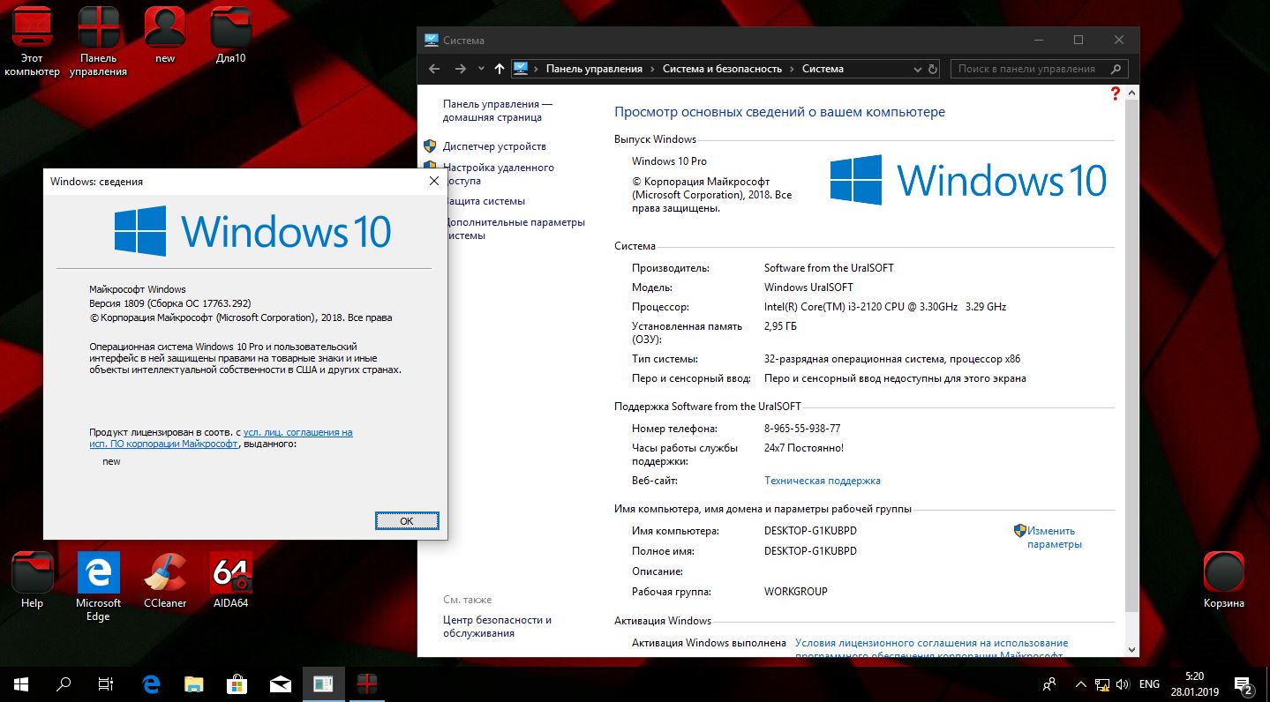The height and width of the screenshot is (702, 1270).
Task: Open recent locations dropdown arrow
Action: click(481, 69)
